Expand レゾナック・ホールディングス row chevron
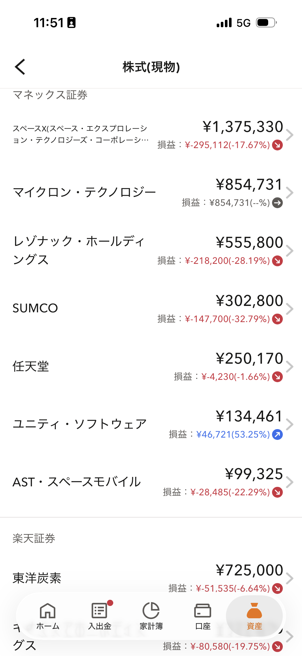This screenshot has height=656, width=302. (x=290, y=251)
